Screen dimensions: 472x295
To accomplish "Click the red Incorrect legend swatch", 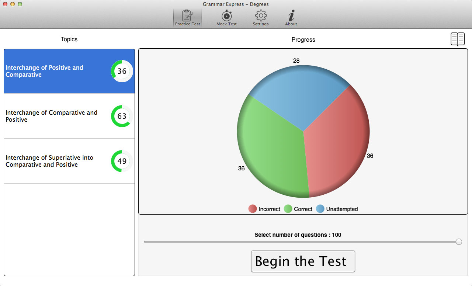I will coord(253,209).
